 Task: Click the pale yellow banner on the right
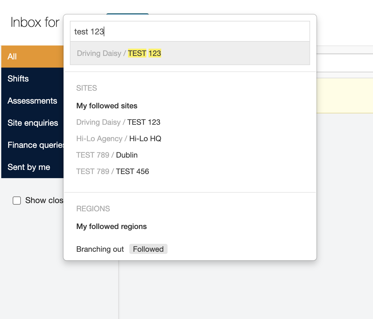click(x=345, y=95)
